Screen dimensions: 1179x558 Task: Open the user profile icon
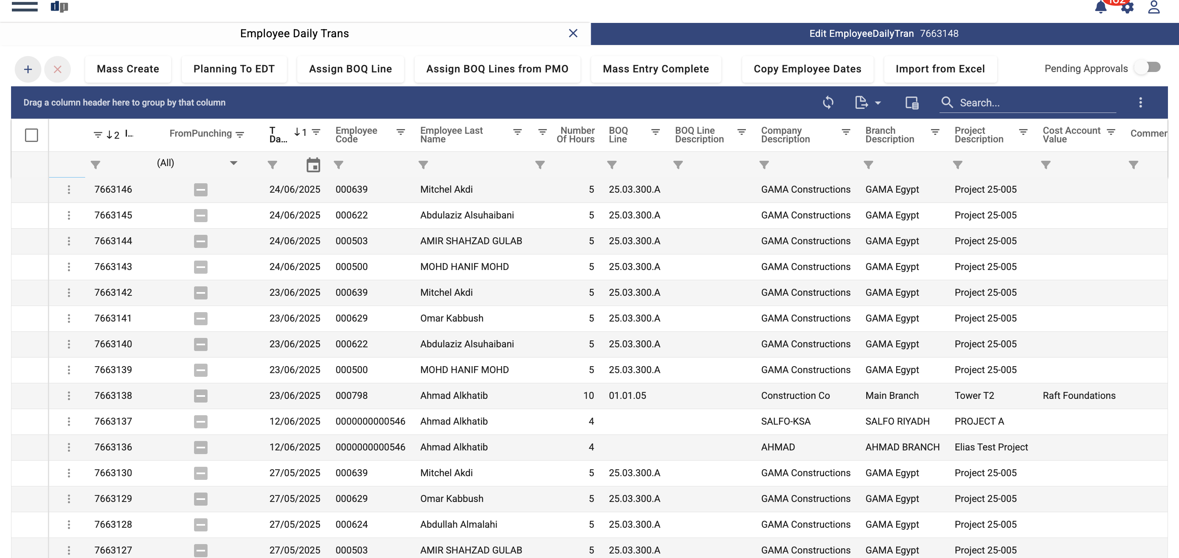coord(1154,7)
